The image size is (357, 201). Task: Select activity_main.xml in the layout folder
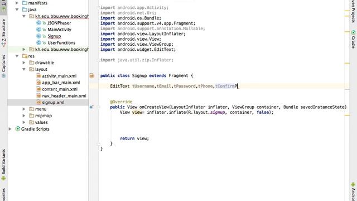point(59,76)
